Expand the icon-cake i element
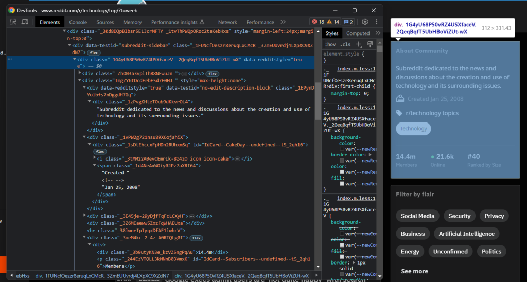The width and height of the screenshot is (527, 282). point(94,158)
